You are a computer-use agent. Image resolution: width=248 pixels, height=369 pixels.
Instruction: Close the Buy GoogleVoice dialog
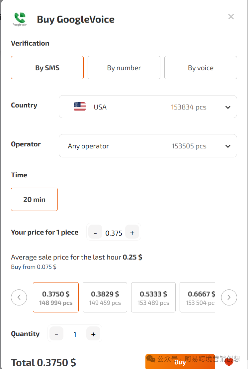coord(231,17)
